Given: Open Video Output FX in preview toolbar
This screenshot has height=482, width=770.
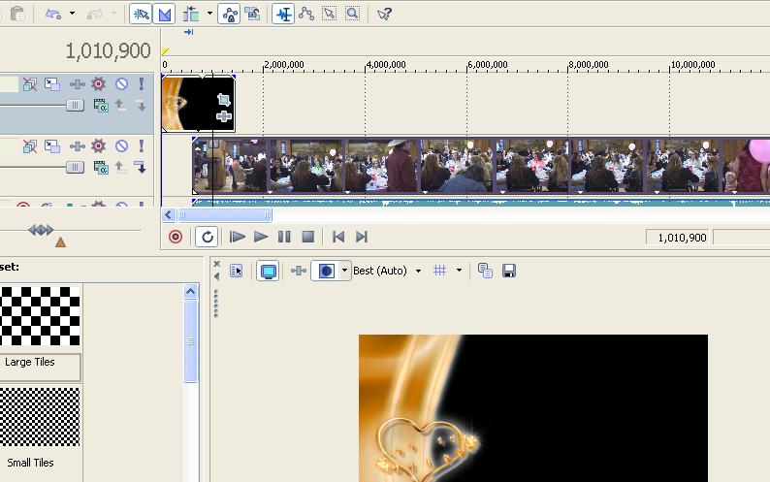Looking at the screenshot, I should click(x=298, y=271).
